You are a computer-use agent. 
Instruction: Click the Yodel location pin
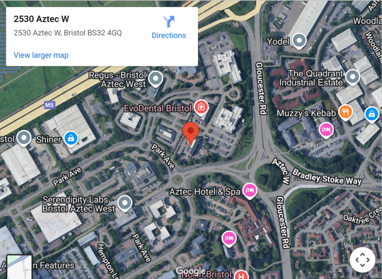[299, 41]
